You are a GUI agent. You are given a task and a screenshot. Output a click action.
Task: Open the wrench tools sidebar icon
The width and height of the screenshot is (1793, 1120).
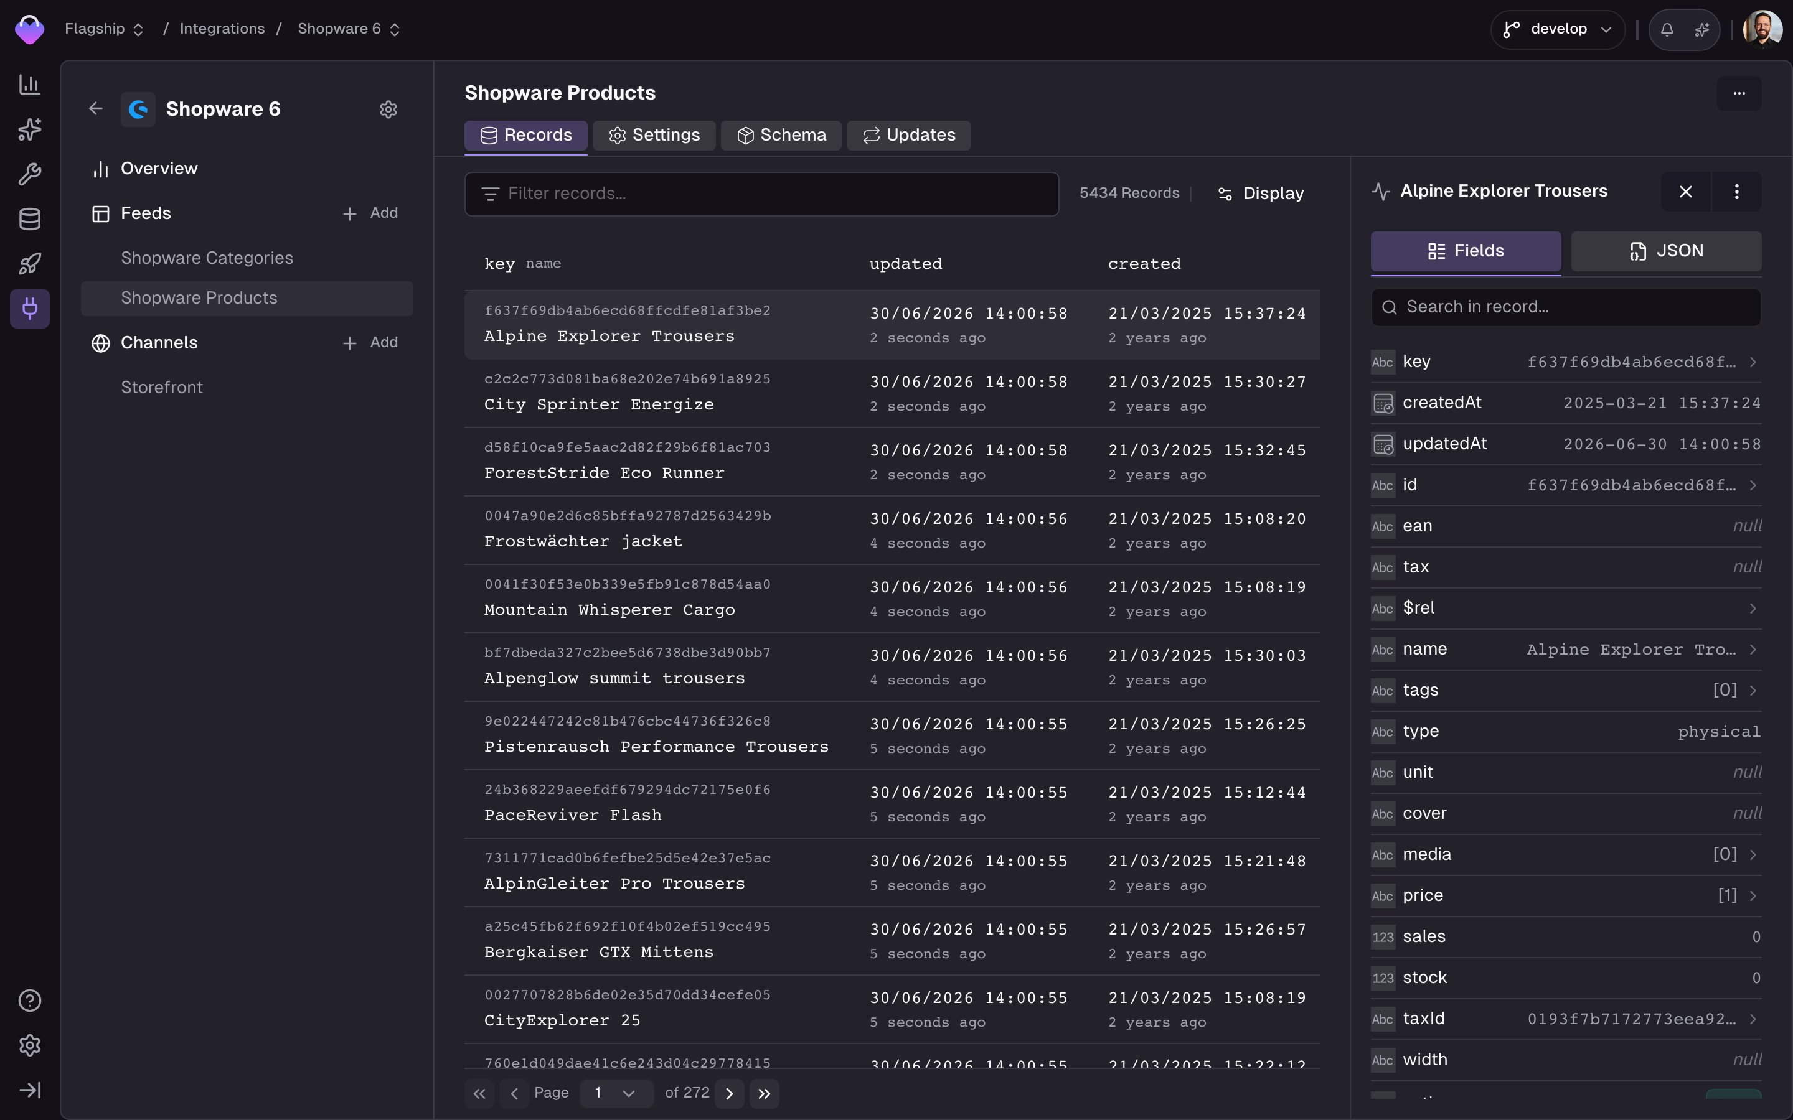(30, 174)
